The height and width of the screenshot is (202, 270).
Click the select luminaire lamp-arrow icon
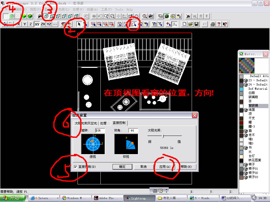[x=146, y=24]
